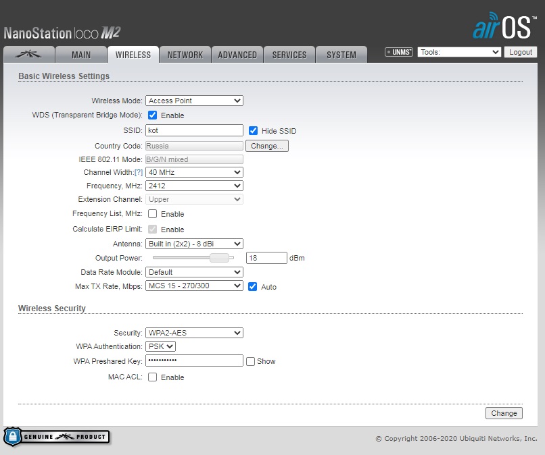Toggle the Hide SSID checkbox
The image size is (545, 455).
(x=253, y=131)
